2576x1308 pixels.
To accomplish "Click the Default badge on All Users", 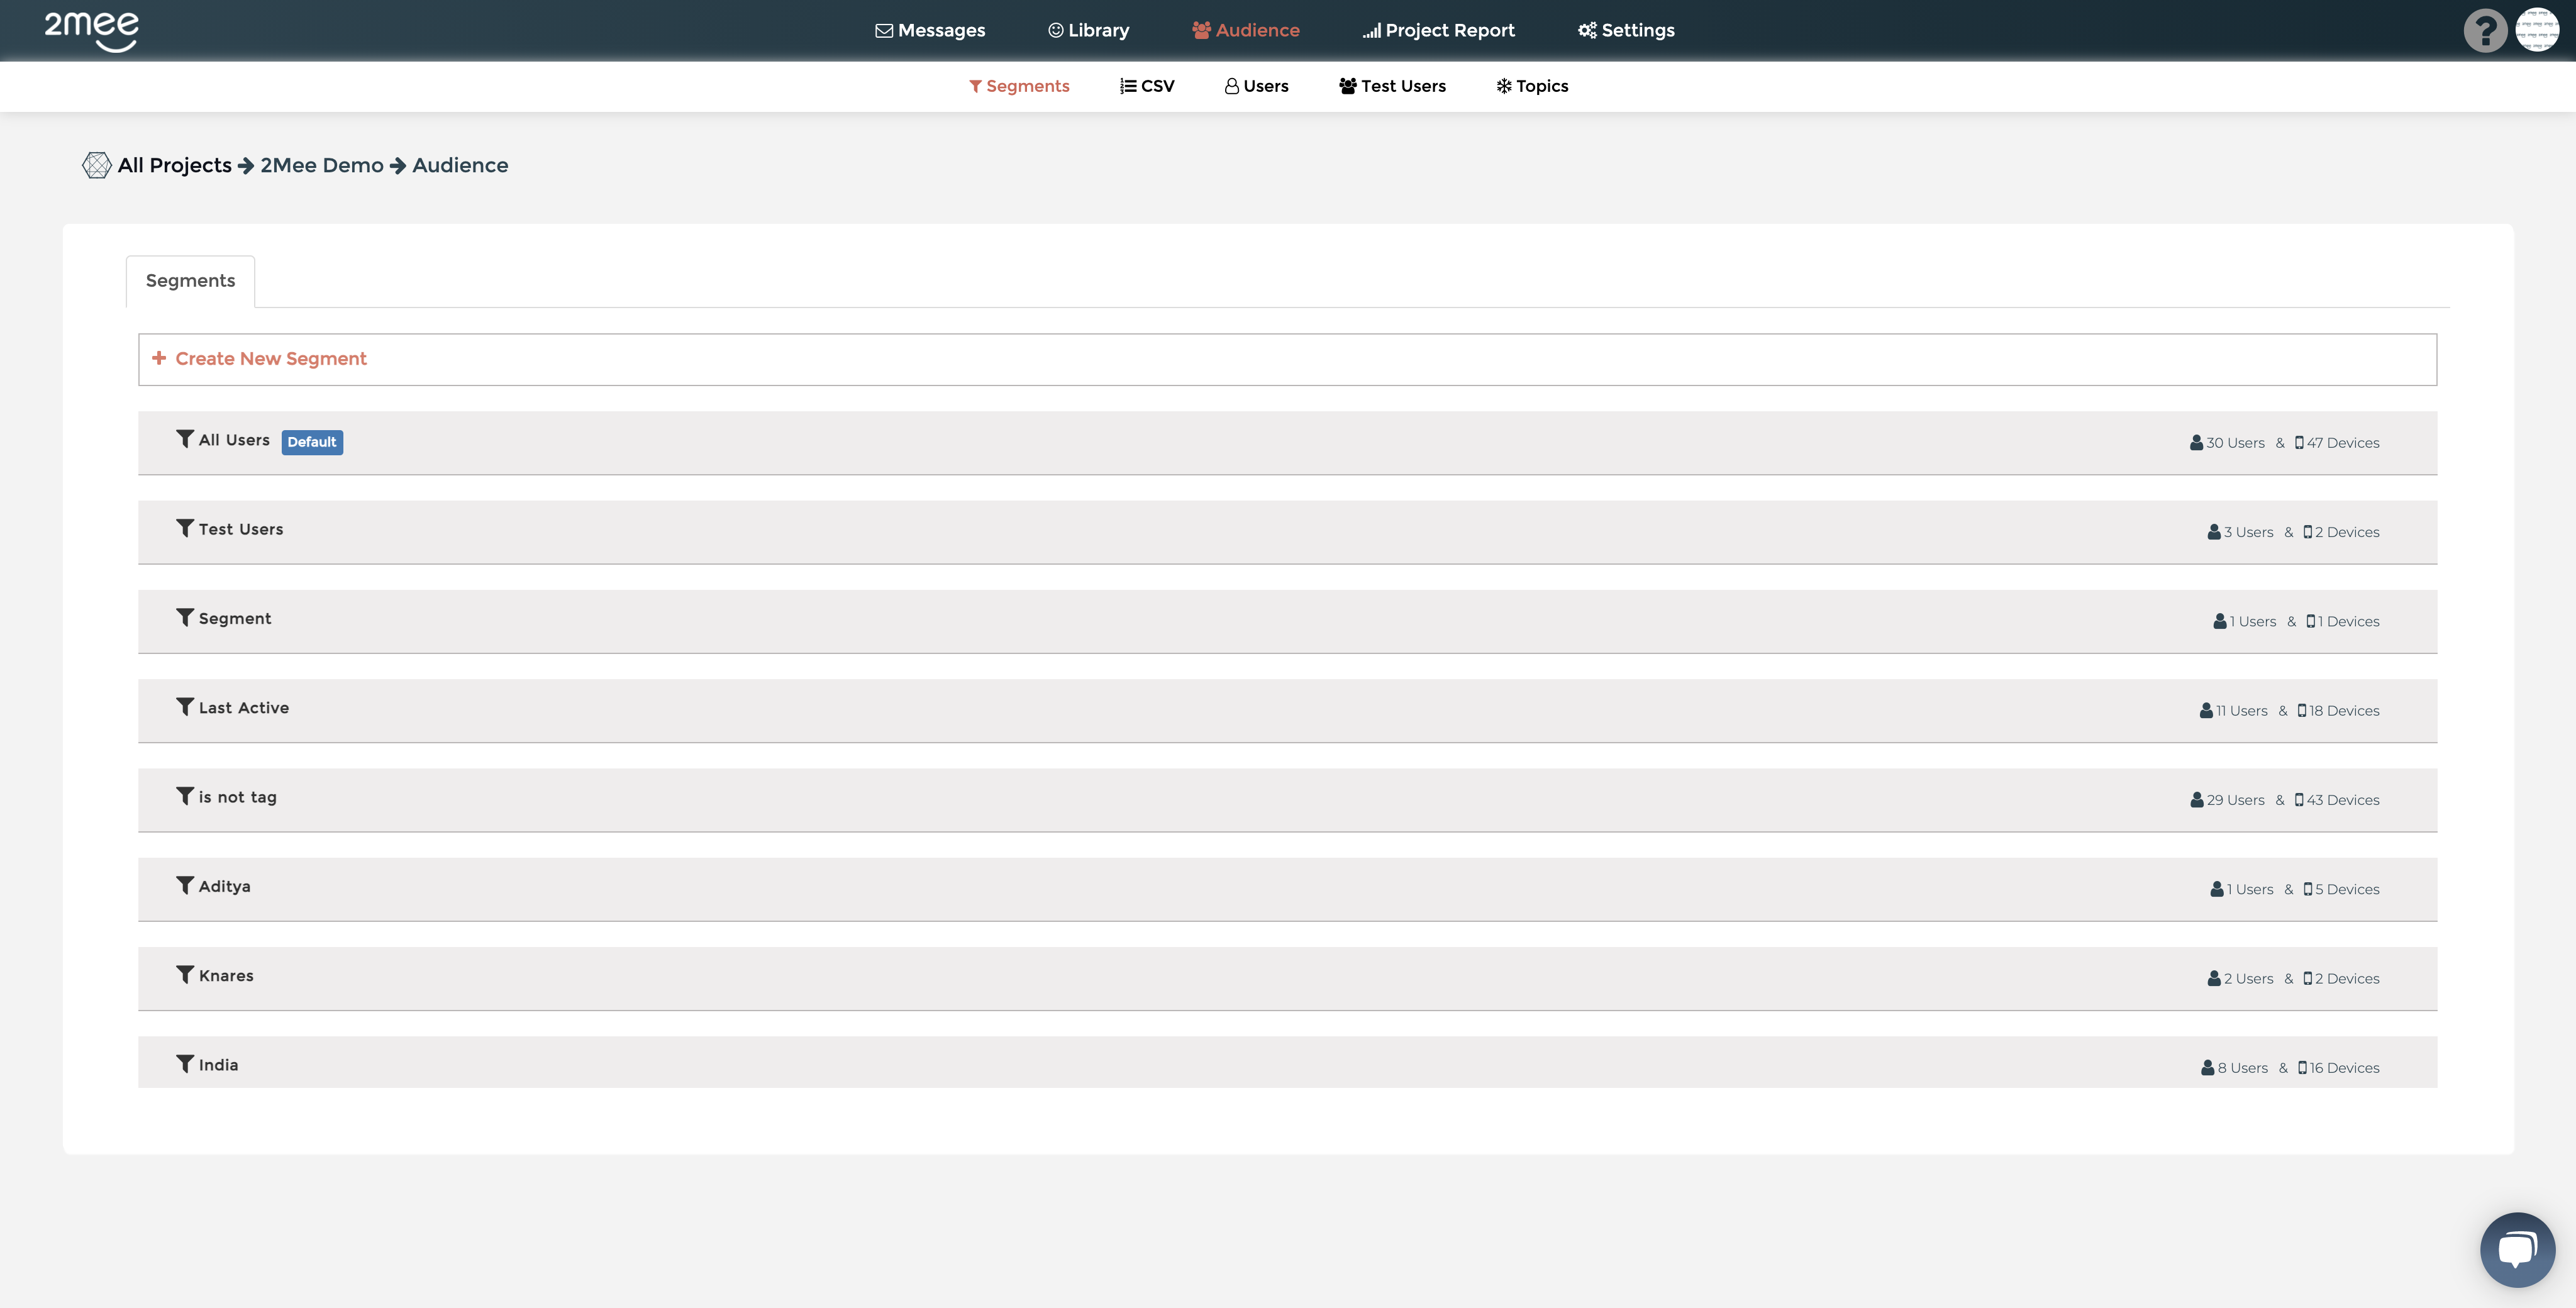I will pos(312,442).
